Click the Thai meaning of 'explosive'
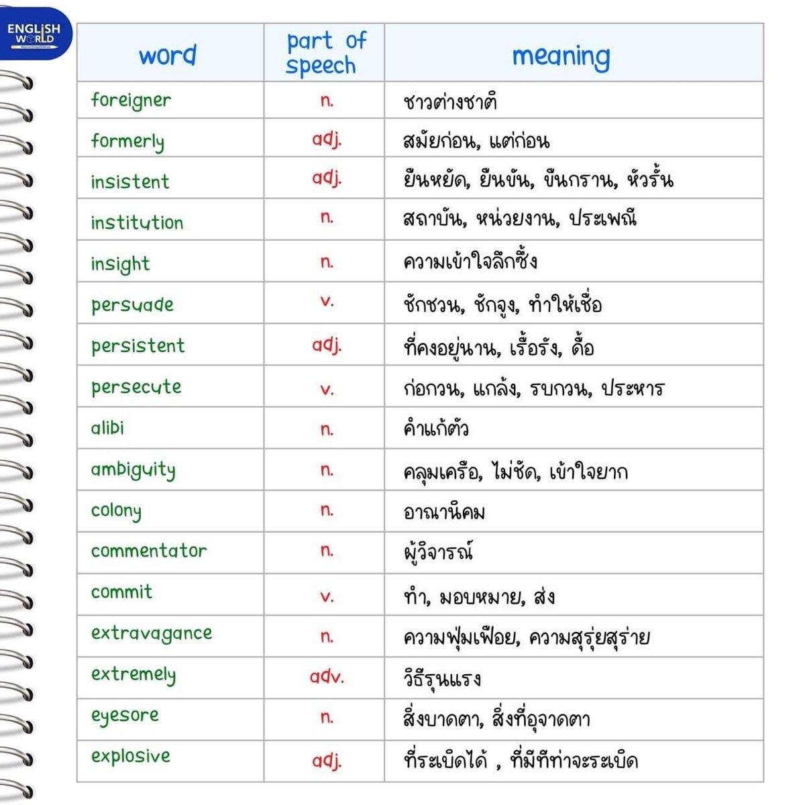This screenshot has width=805, height=805. tap(521, 760)
